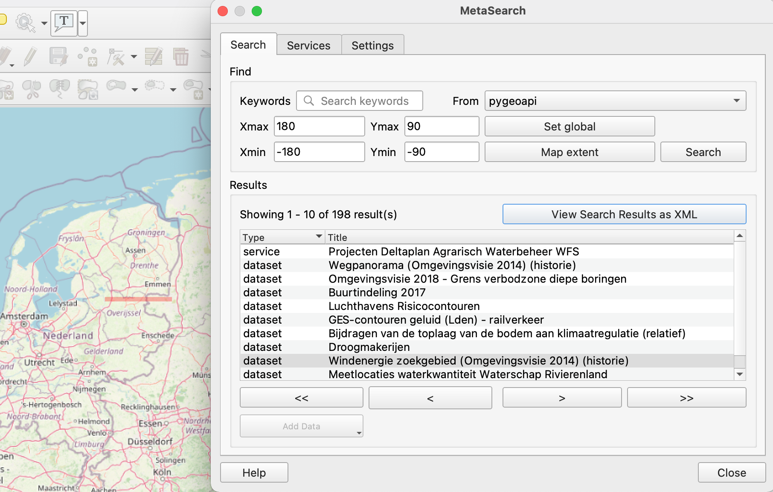Select the Vertex Tool icon
The height and width of the screenshot is (492, 773).
coord(116,57)
